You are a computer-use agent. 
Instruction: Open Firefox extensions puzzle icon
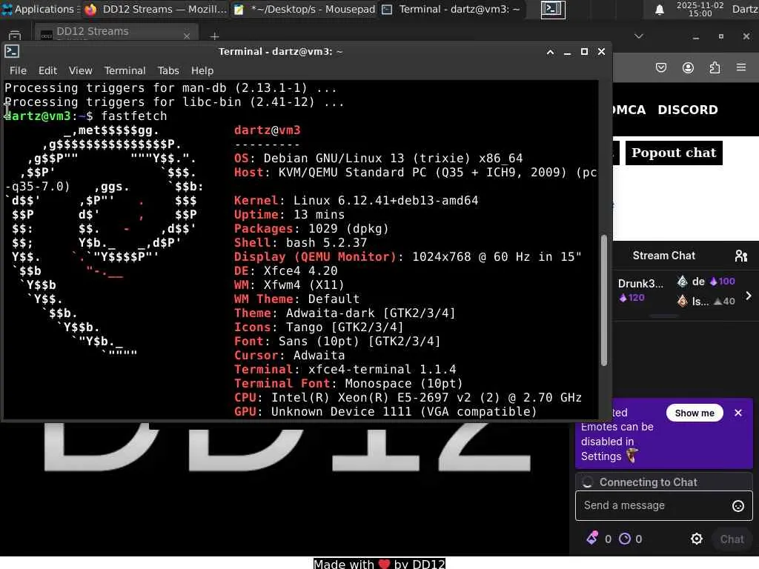tap(715, 67)
